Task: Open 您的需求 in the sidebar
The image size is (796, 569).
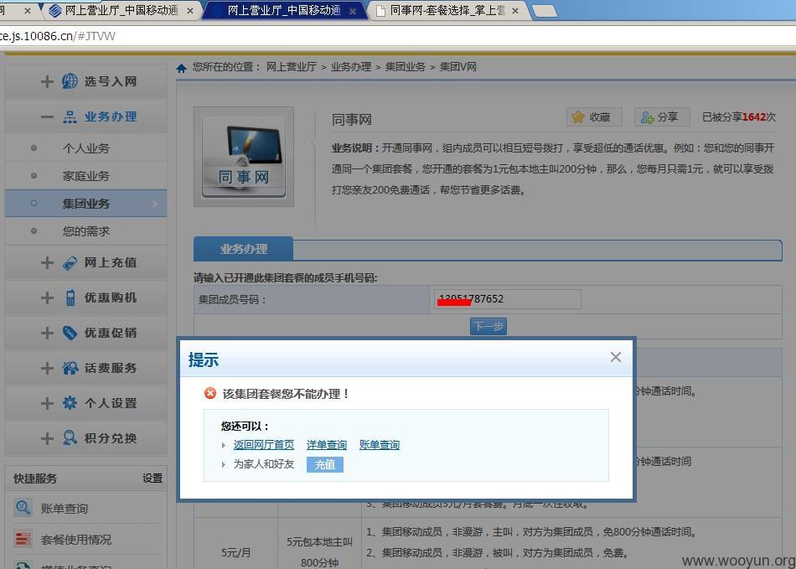Action: pyautogui.click(x=85, y=231)
